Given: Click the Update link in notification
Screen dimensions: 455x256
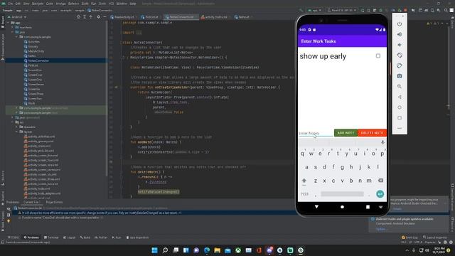Looking at the screenshot, I should point(380,229).
